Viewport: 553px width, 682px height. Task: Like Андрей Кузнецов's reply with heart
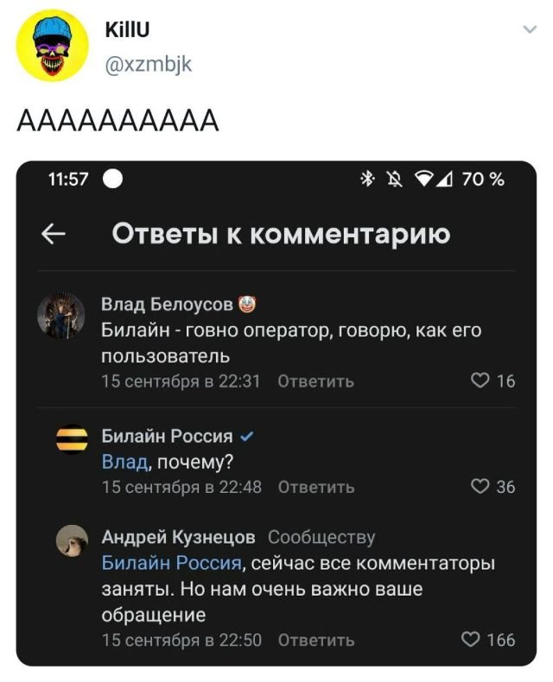(473, 640)
